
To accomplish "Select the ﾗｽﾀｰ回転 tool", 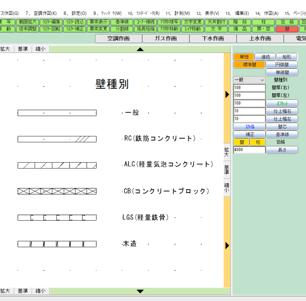I will tap(51, 29).
